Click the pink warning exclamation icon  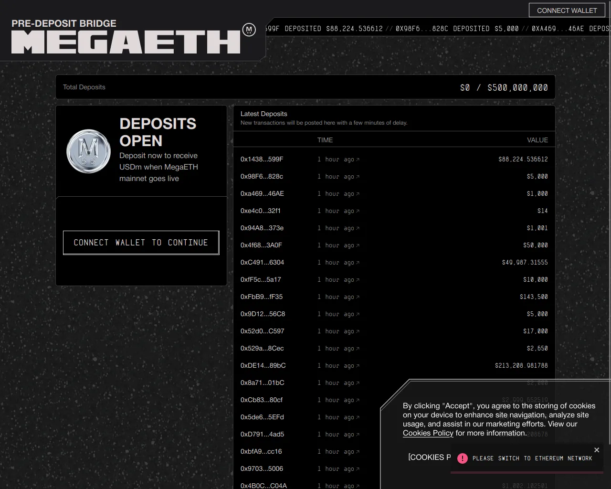point(462,458)
